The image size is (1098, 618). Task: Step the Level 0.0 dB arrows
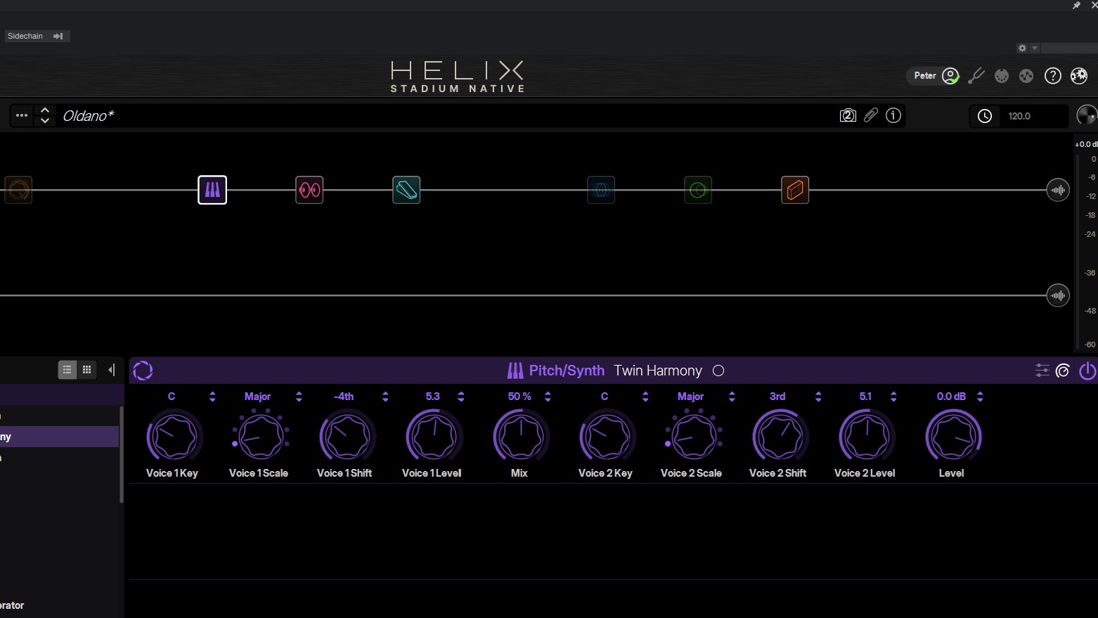980,397
